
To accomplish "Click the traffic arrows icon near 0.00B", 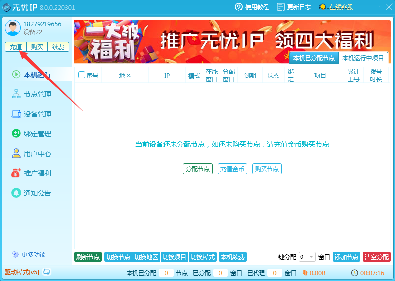I will click(305, 273).
